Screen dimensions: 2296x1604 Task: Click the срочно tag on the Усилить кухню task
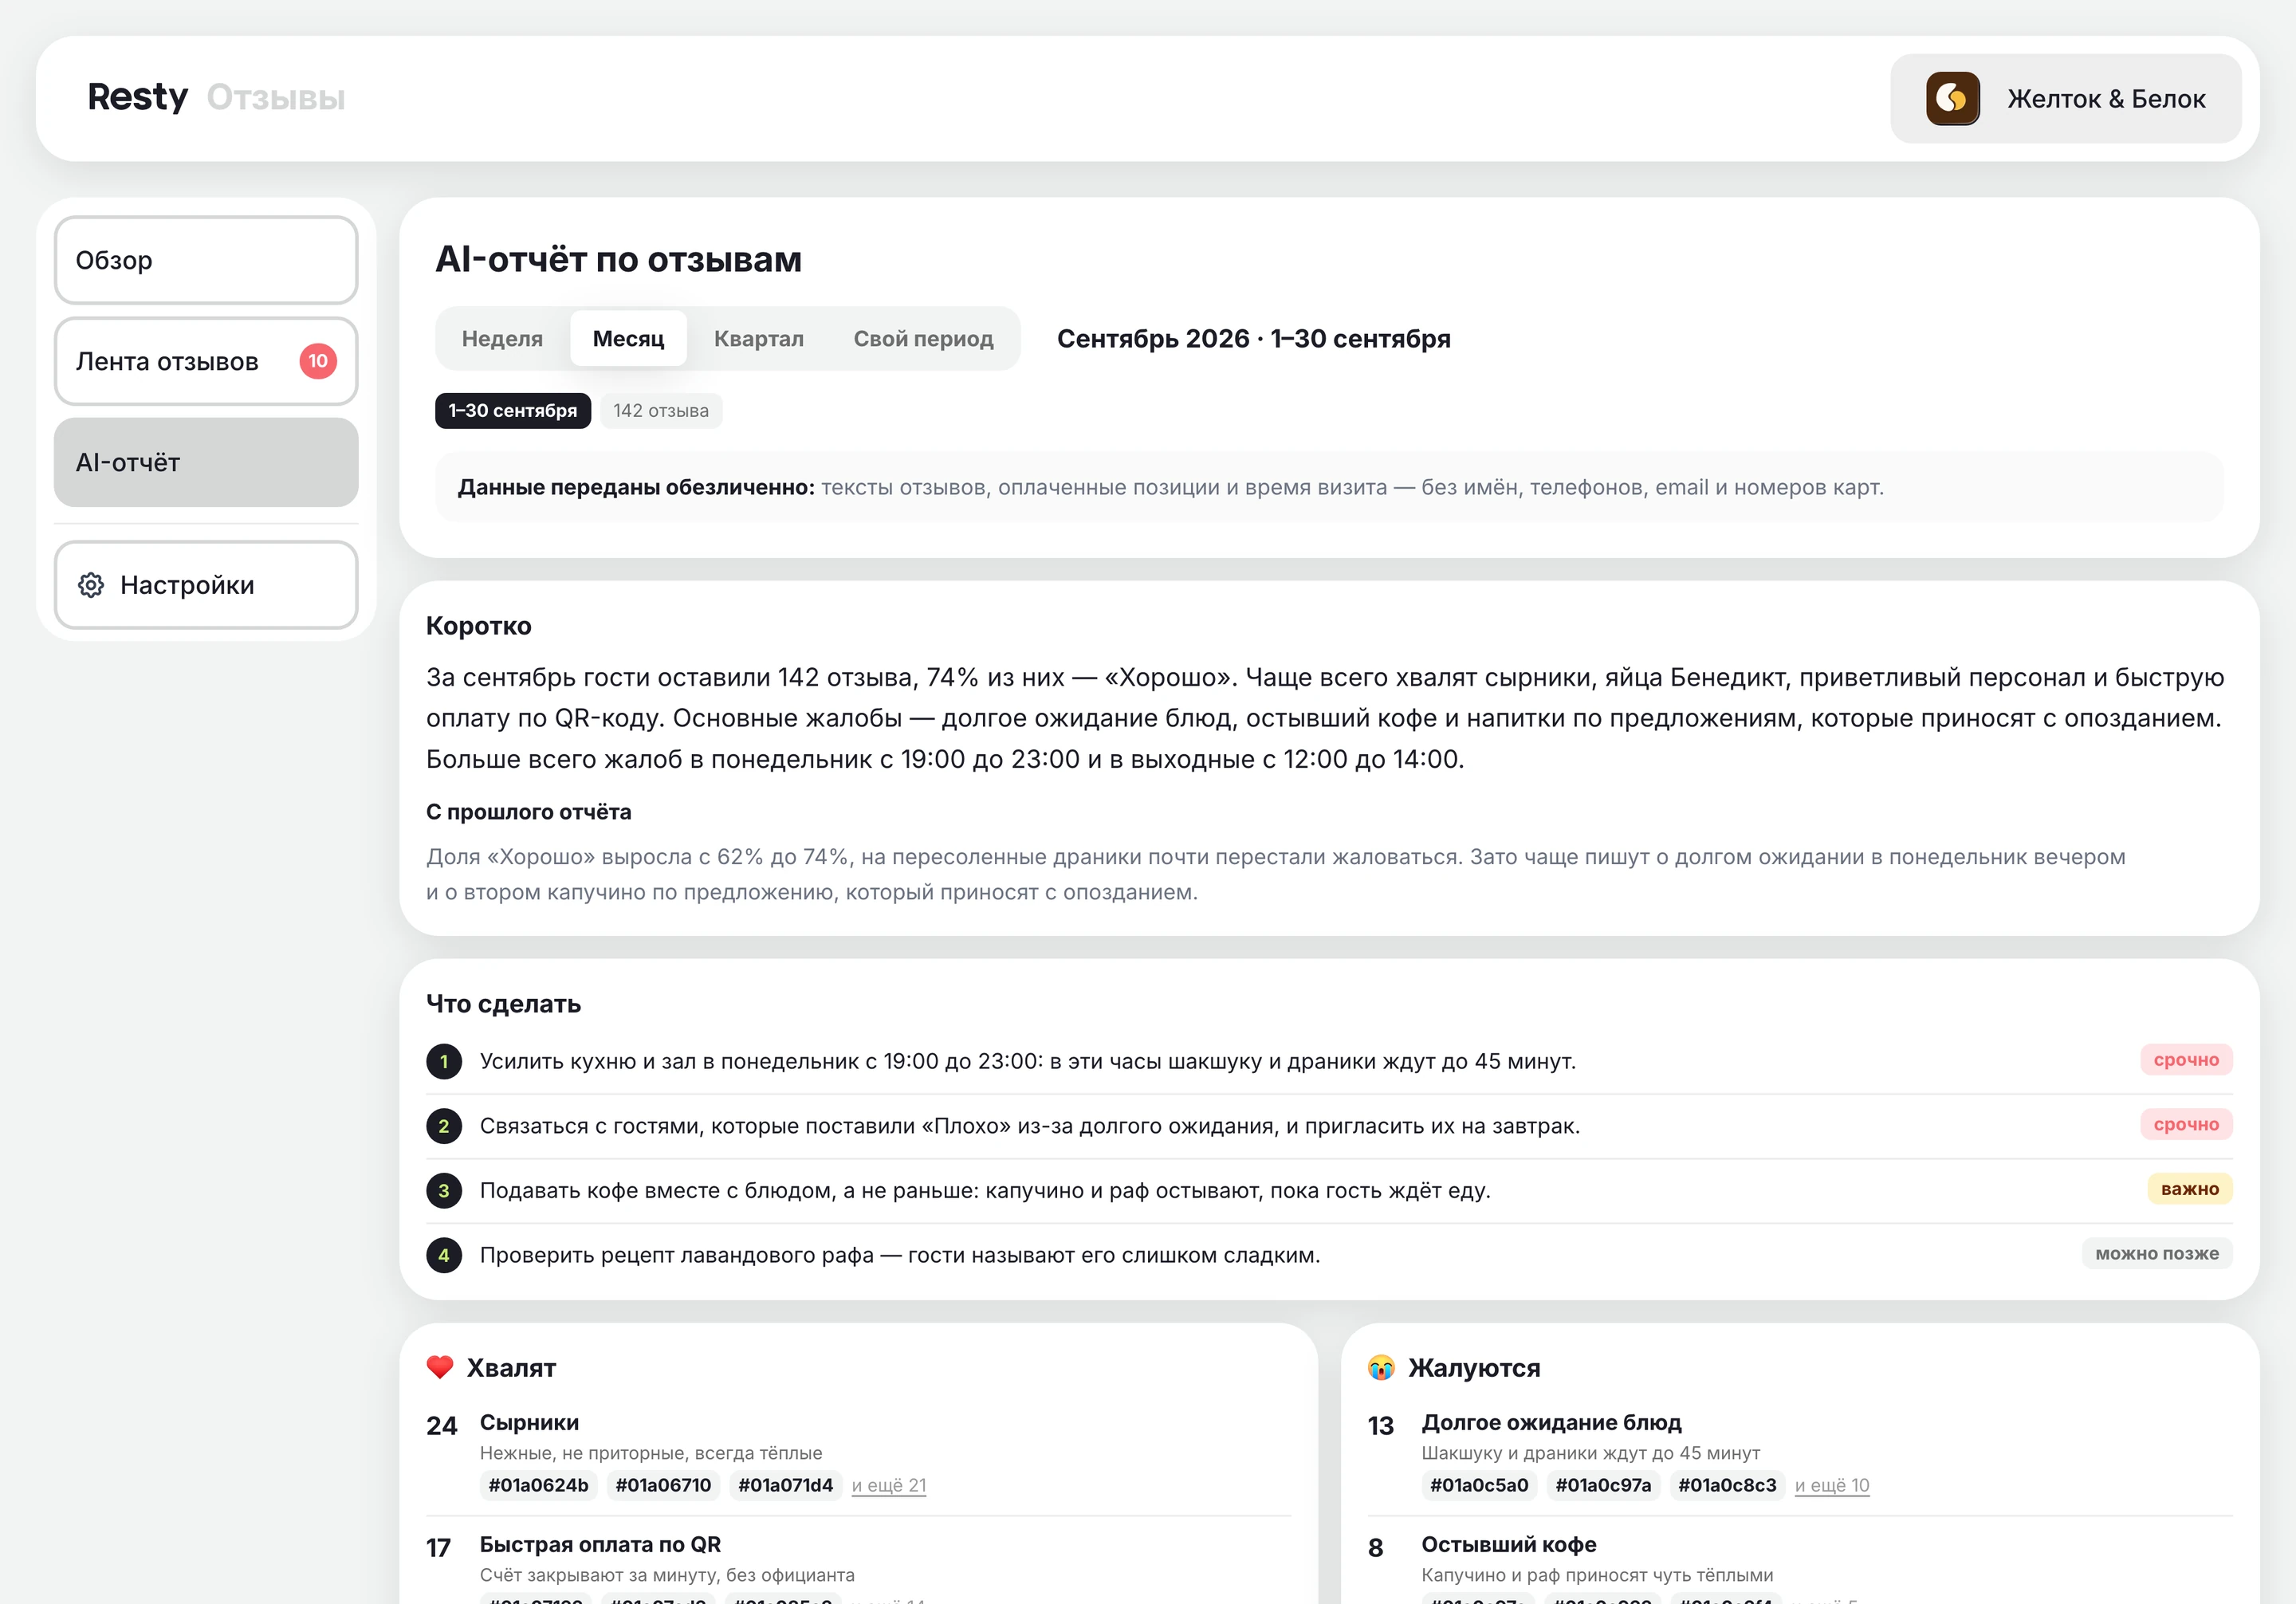coord(2186,1060)
